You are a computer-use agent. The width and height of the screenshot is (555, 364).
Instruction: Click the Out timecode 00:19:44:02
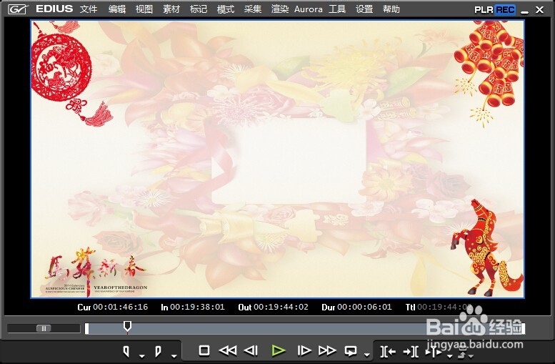pyautogui.click(x=281, y=307)
